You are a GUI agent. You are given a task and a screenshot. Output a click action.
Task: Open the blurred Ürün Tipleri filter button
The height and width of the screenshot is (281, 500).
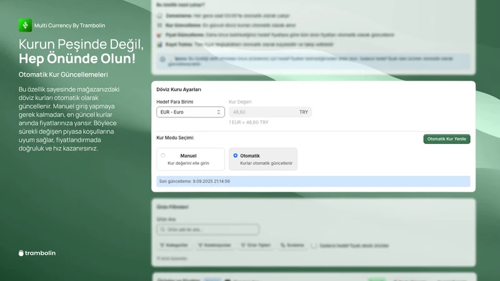256,245
